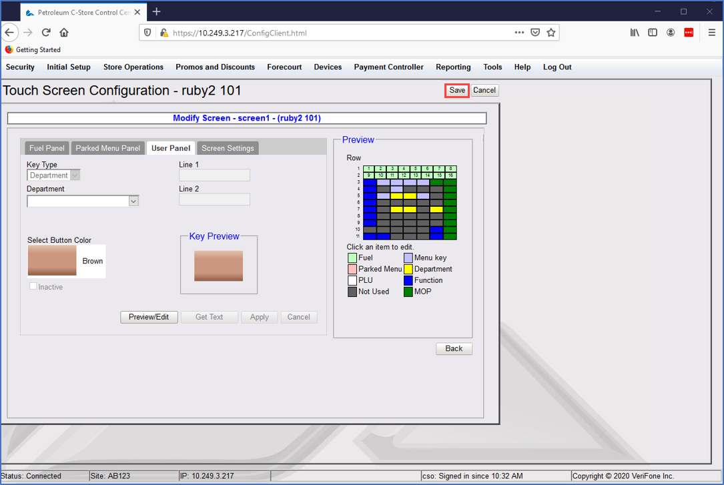The height and width of the screenshot is (485, 724).
Task: Click into the Line 2 field
Action: coord(215,199)
